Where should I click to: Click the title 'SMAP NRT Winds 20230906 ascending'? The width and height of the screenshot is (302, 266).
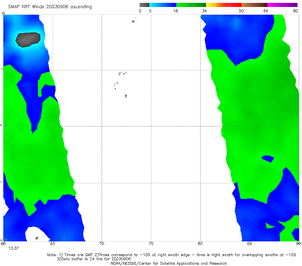point(50,7)
